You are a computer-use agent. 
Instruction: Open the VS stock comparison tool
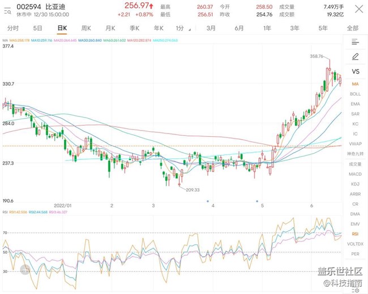click(x=355, y=71)
